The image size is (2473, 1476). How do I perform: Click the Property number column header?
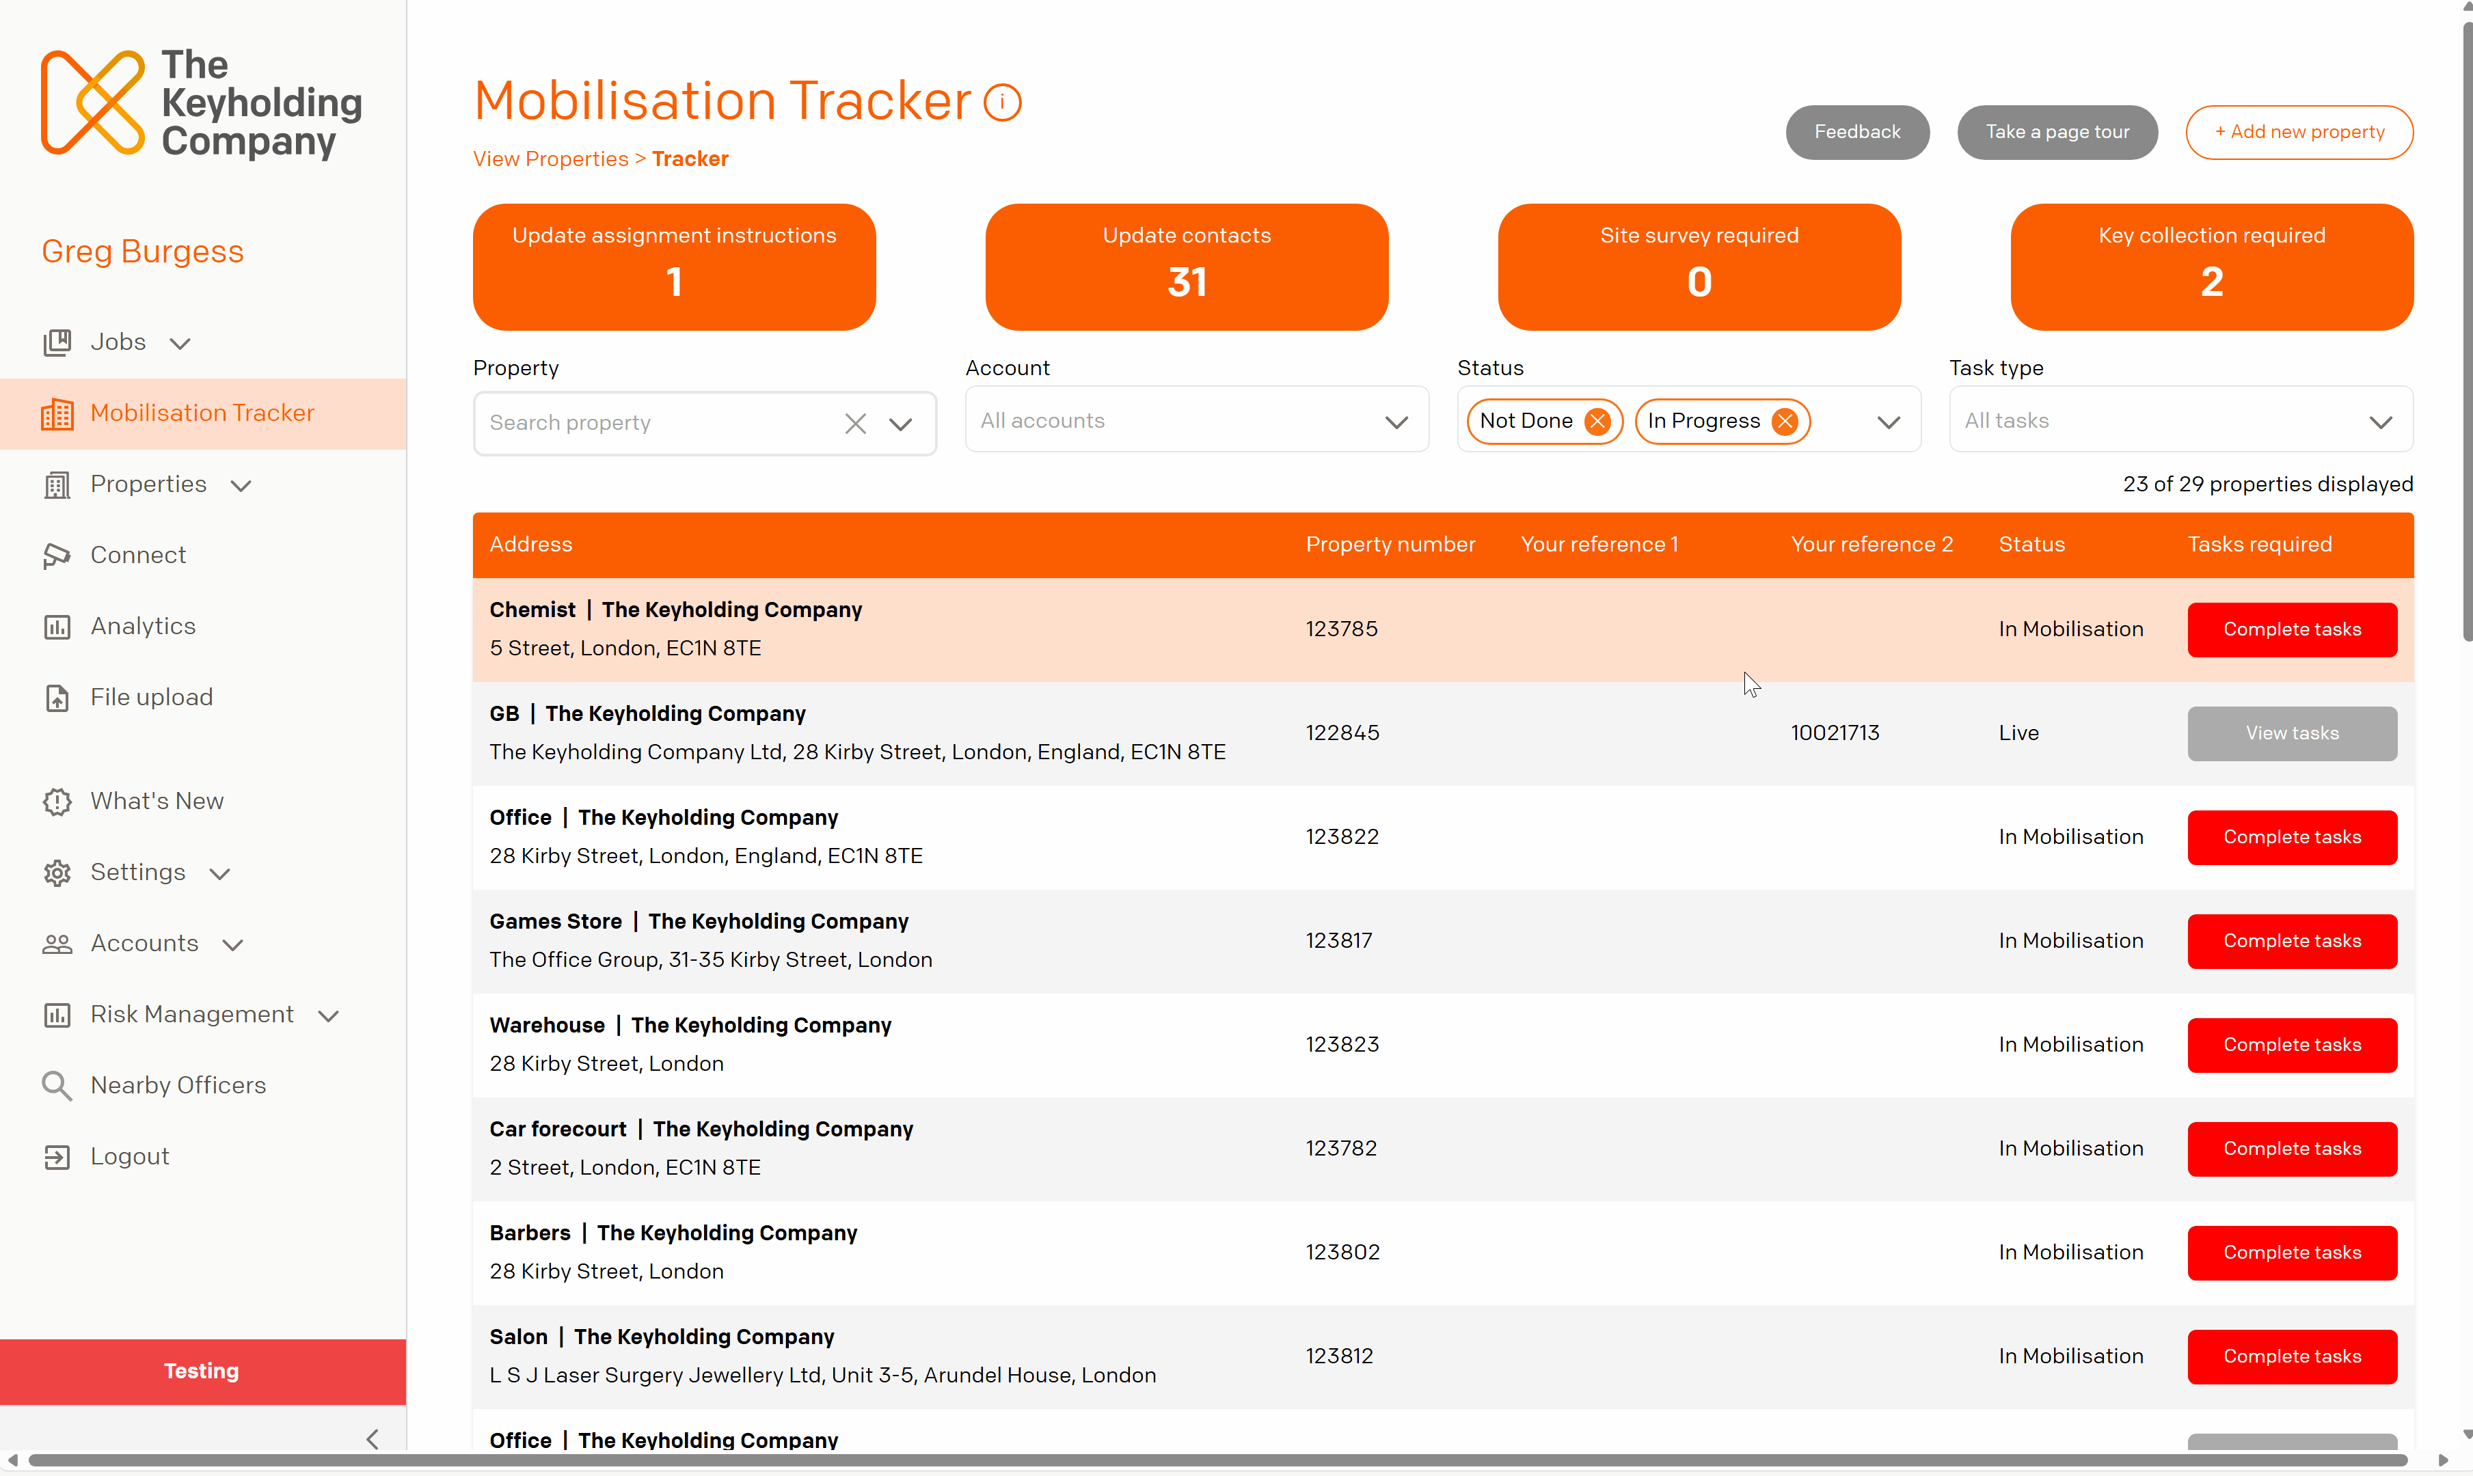pyautogui.click(x=1390, y=545)
